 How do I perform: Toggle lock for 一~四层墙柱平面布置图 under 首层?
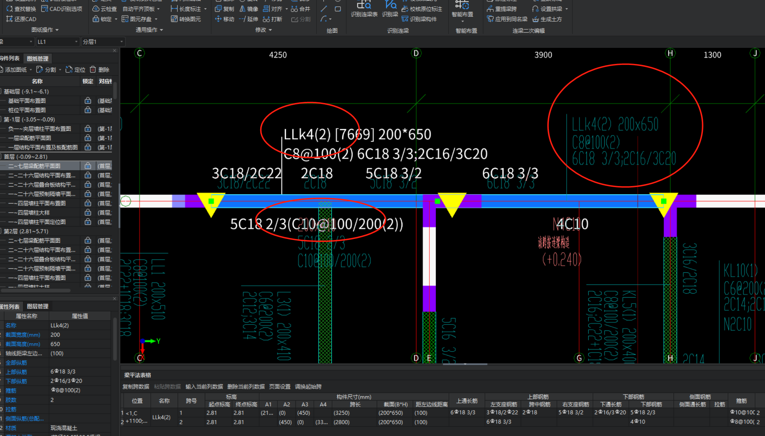pyautogui.click(x=88, y=203)
